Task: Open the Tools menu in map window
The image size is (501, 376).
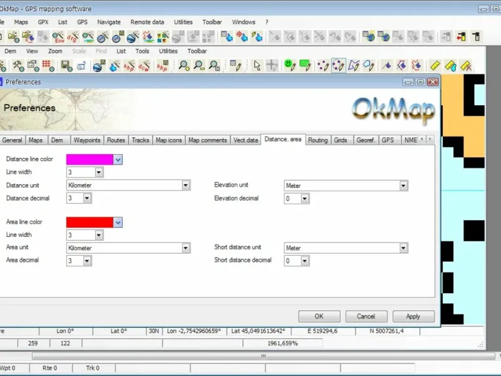Action: click(142, 51)
